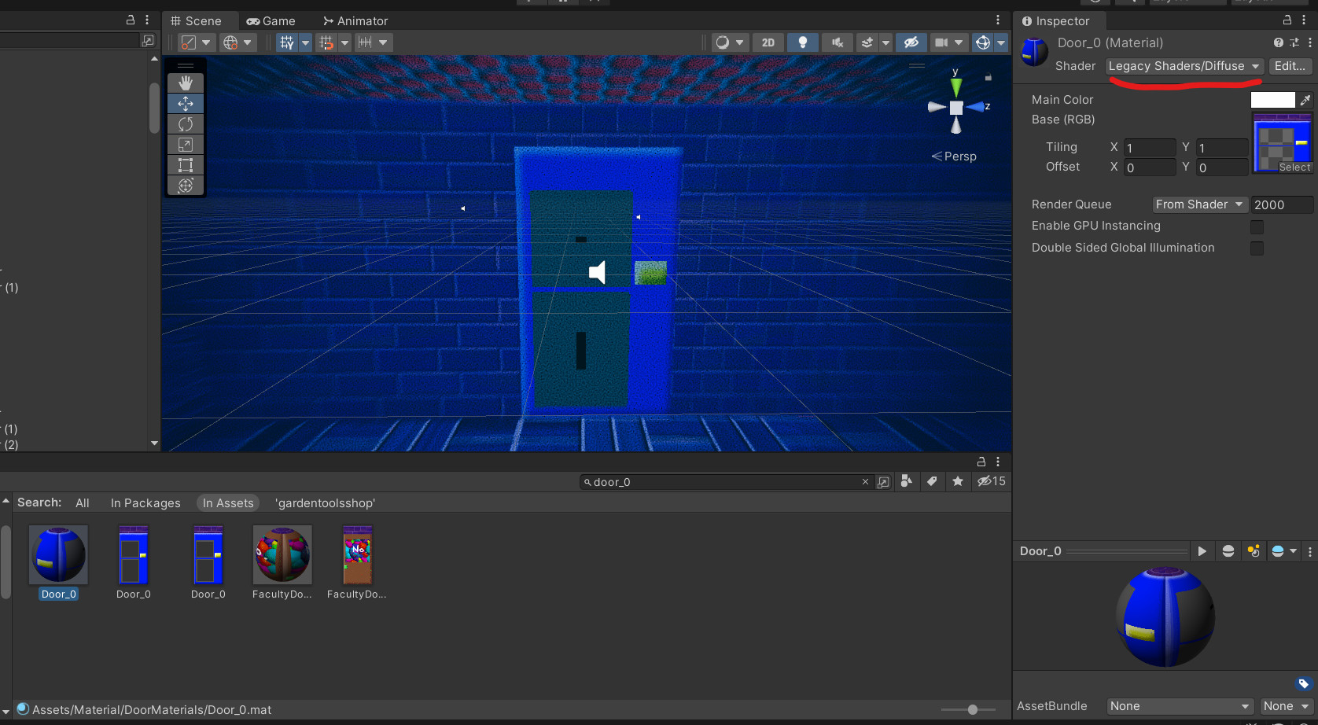Select the Rotate tool

(186, 123)
